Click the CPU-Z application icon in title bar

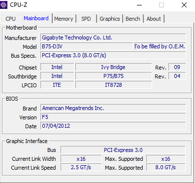3,5
